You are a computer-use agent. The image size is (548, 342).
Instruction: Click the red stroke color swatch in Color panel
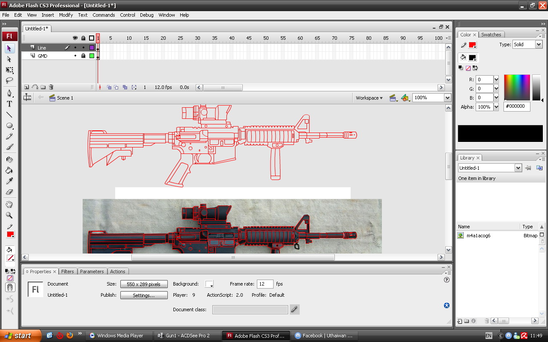pos(472,45)
